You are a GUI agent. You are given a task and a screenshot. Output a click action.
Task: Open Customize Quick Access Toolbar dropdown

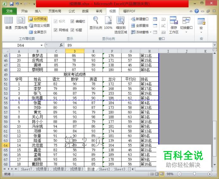point(34,4)
